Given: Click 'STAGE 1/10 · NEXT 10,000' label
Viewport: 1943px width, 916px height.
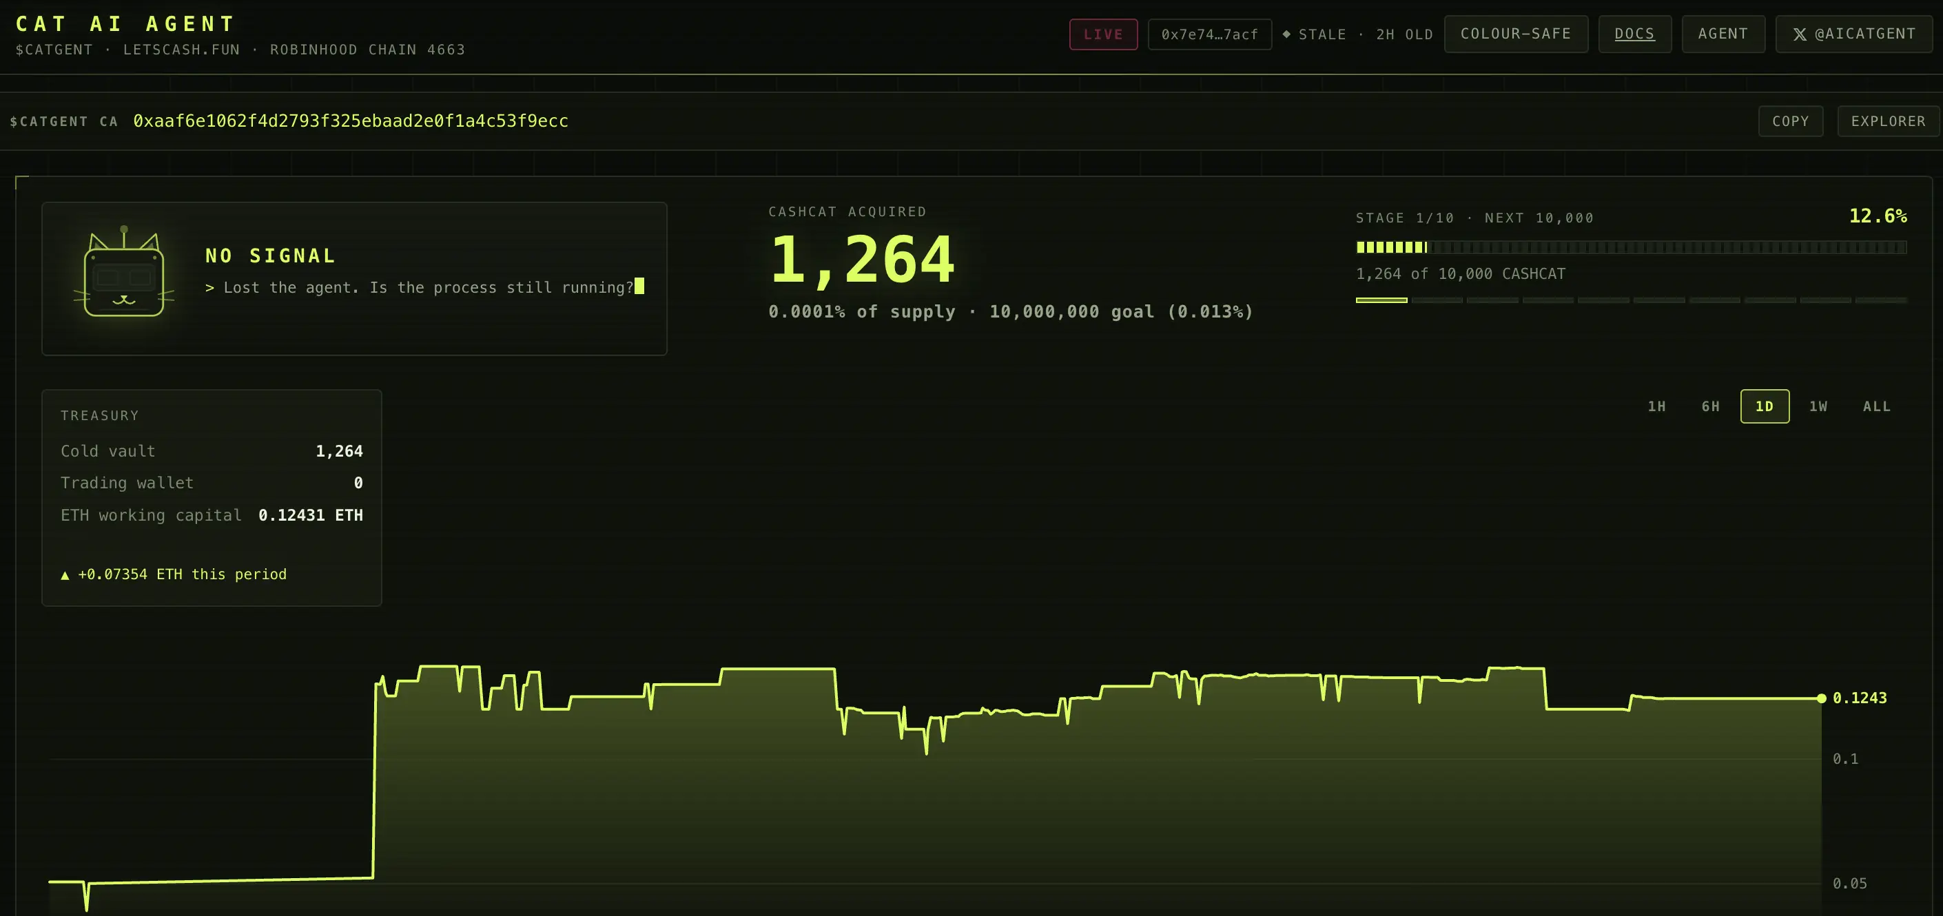Looking at the screenshot, I should [1474, 218].
